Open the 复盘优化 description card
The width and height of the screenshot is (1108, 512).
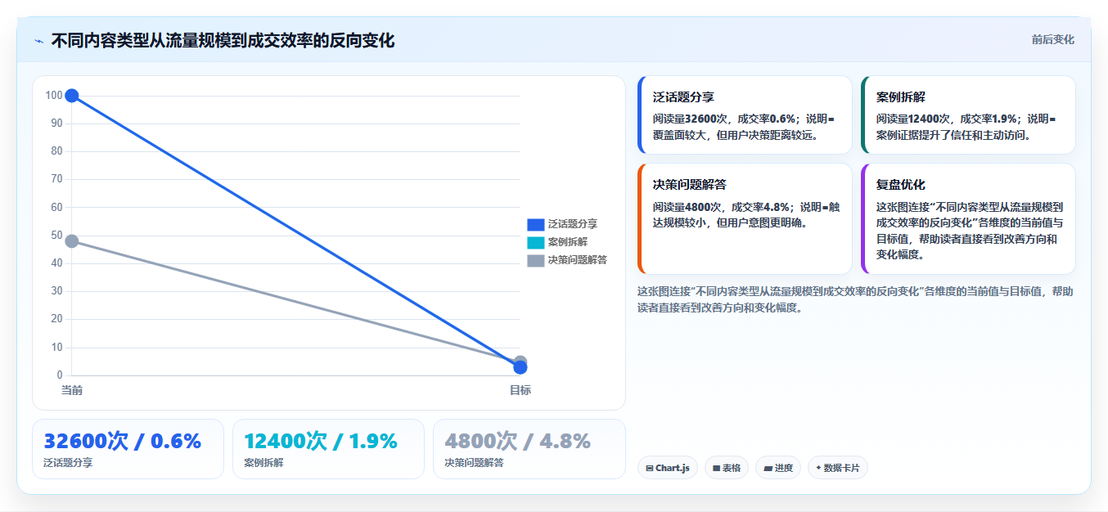(968, 218)
